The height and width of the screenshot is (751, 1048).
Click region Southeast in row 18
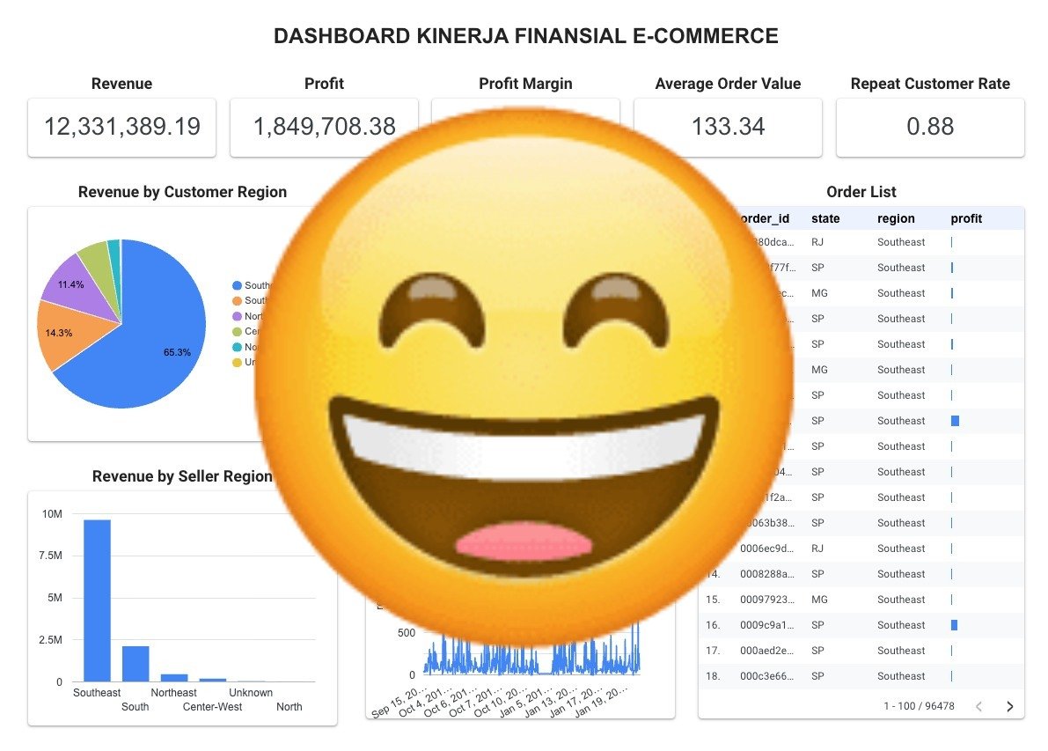click(901, 676)
